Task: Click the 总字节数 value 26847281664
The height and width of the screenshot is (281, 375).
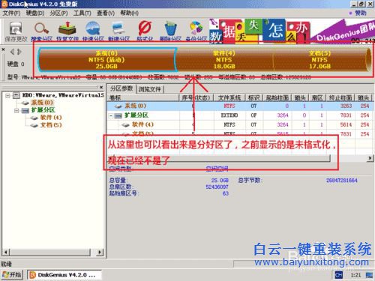Action: (342, 181)
